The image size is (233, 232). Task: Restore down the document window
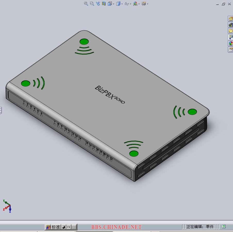pos(223,4)
